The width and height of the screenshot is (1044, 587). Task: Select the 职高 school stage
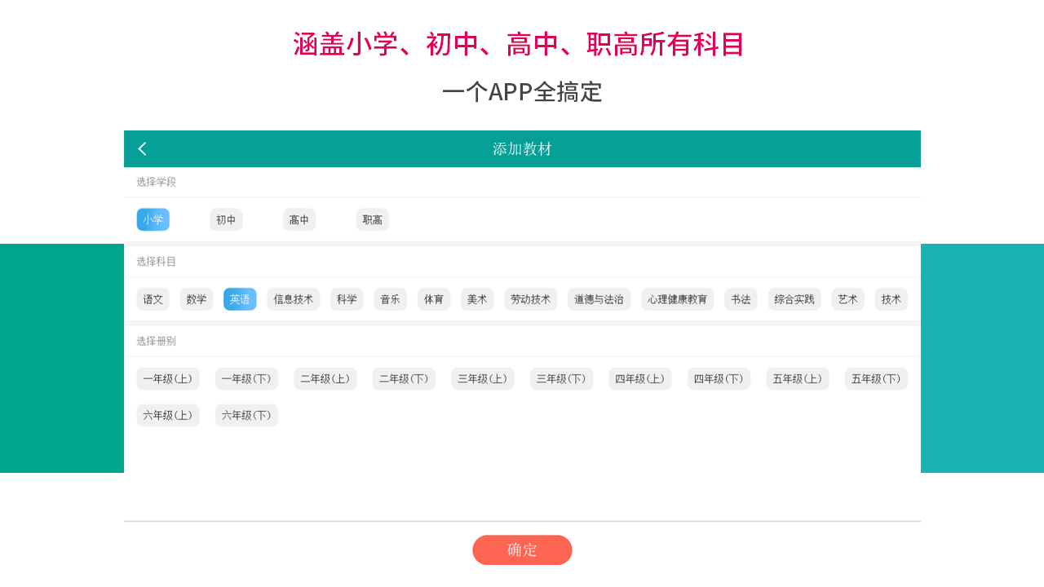click(372, 219)
